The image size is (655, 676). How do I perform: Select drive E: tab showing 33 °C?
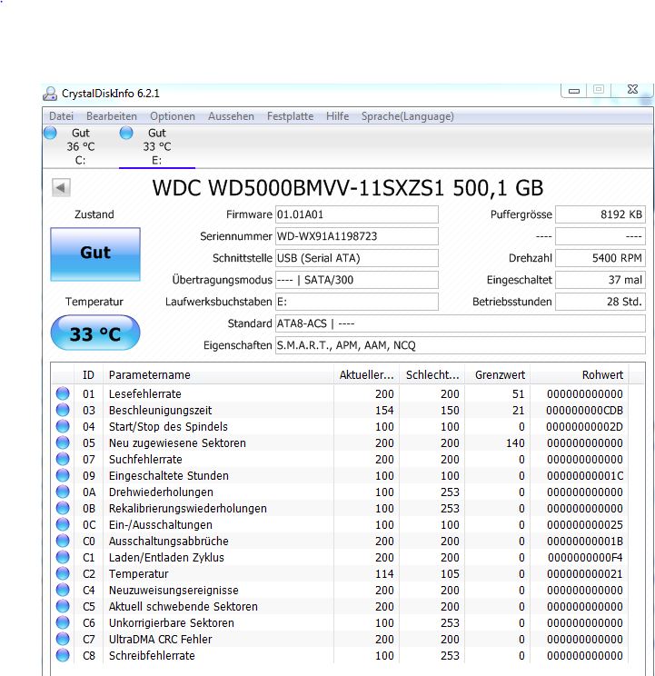pos(157,146)
